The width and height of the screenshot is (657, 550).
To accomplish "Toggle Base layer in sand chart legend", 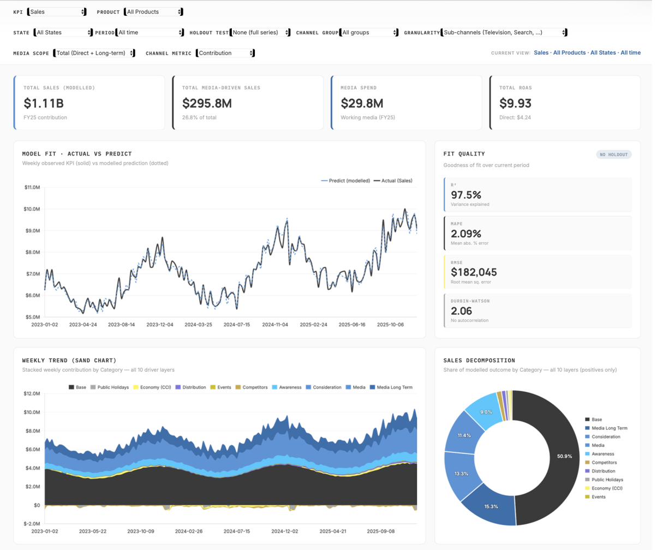I will click(x=77, y=387).
